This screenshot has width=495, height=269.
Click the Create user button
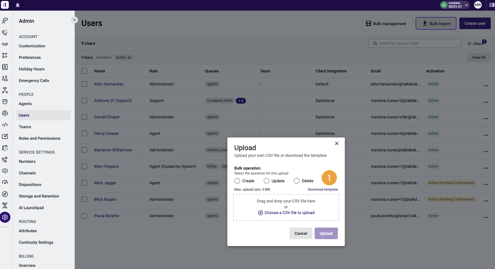(x=475, y=23)
